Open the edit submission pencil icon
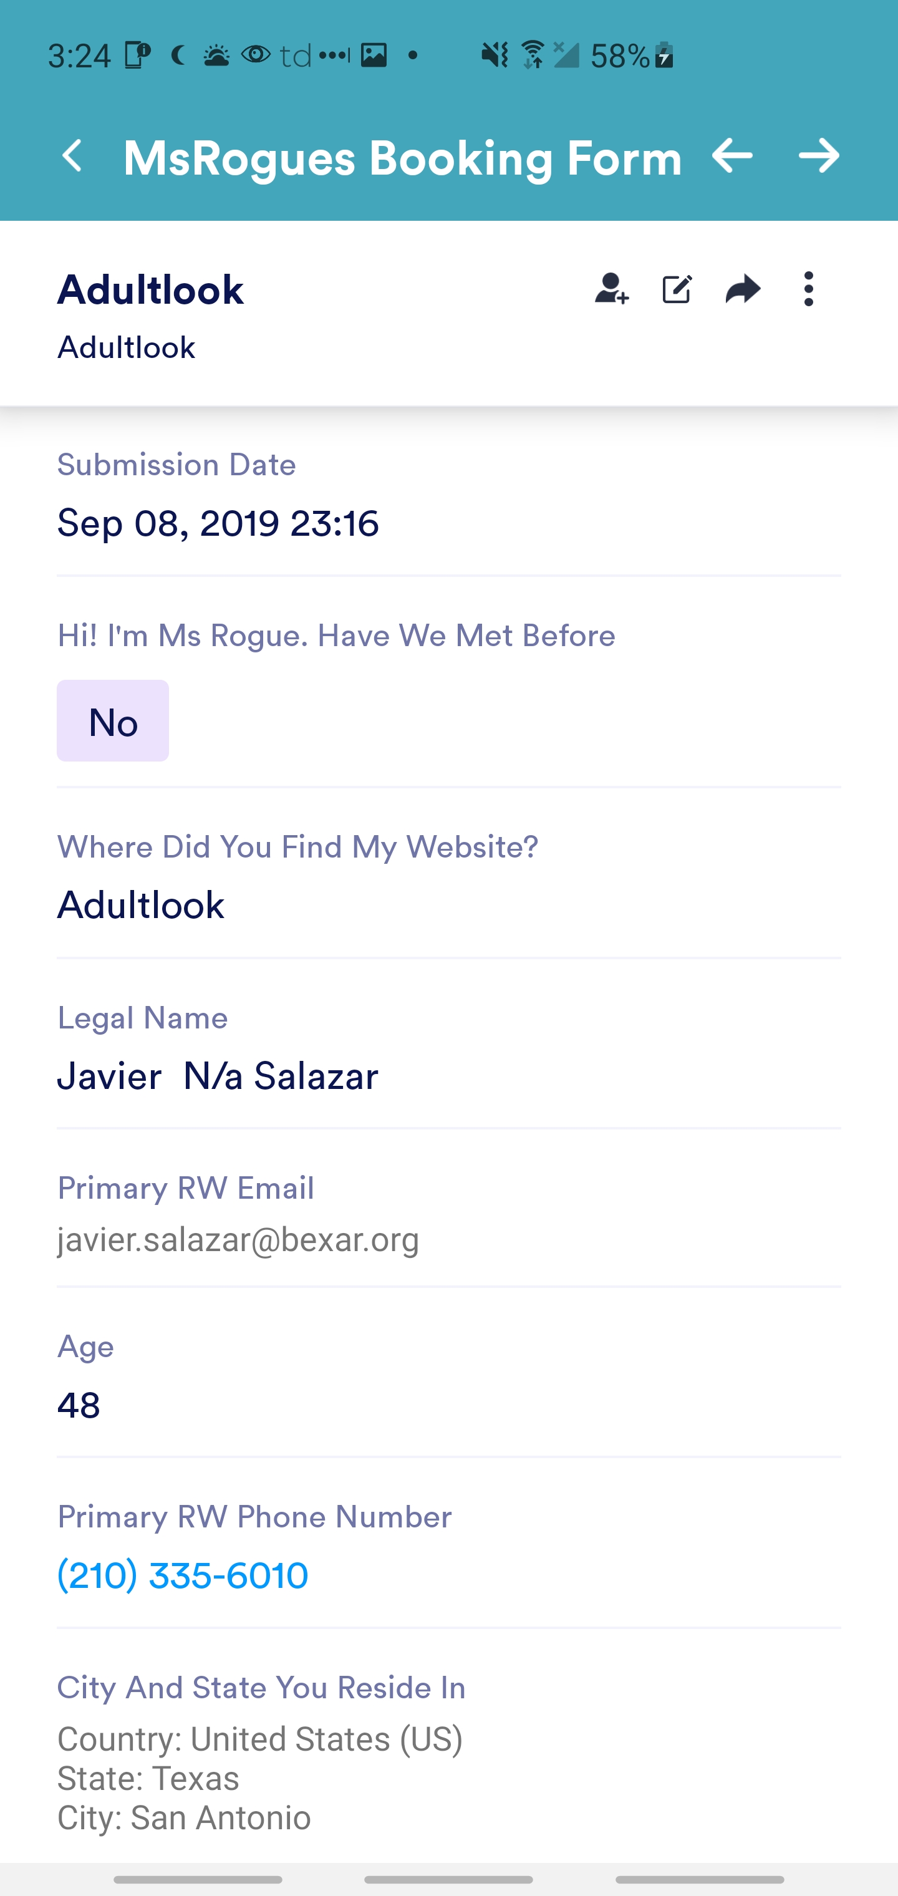898x1896 pixels. click(677, 289)
